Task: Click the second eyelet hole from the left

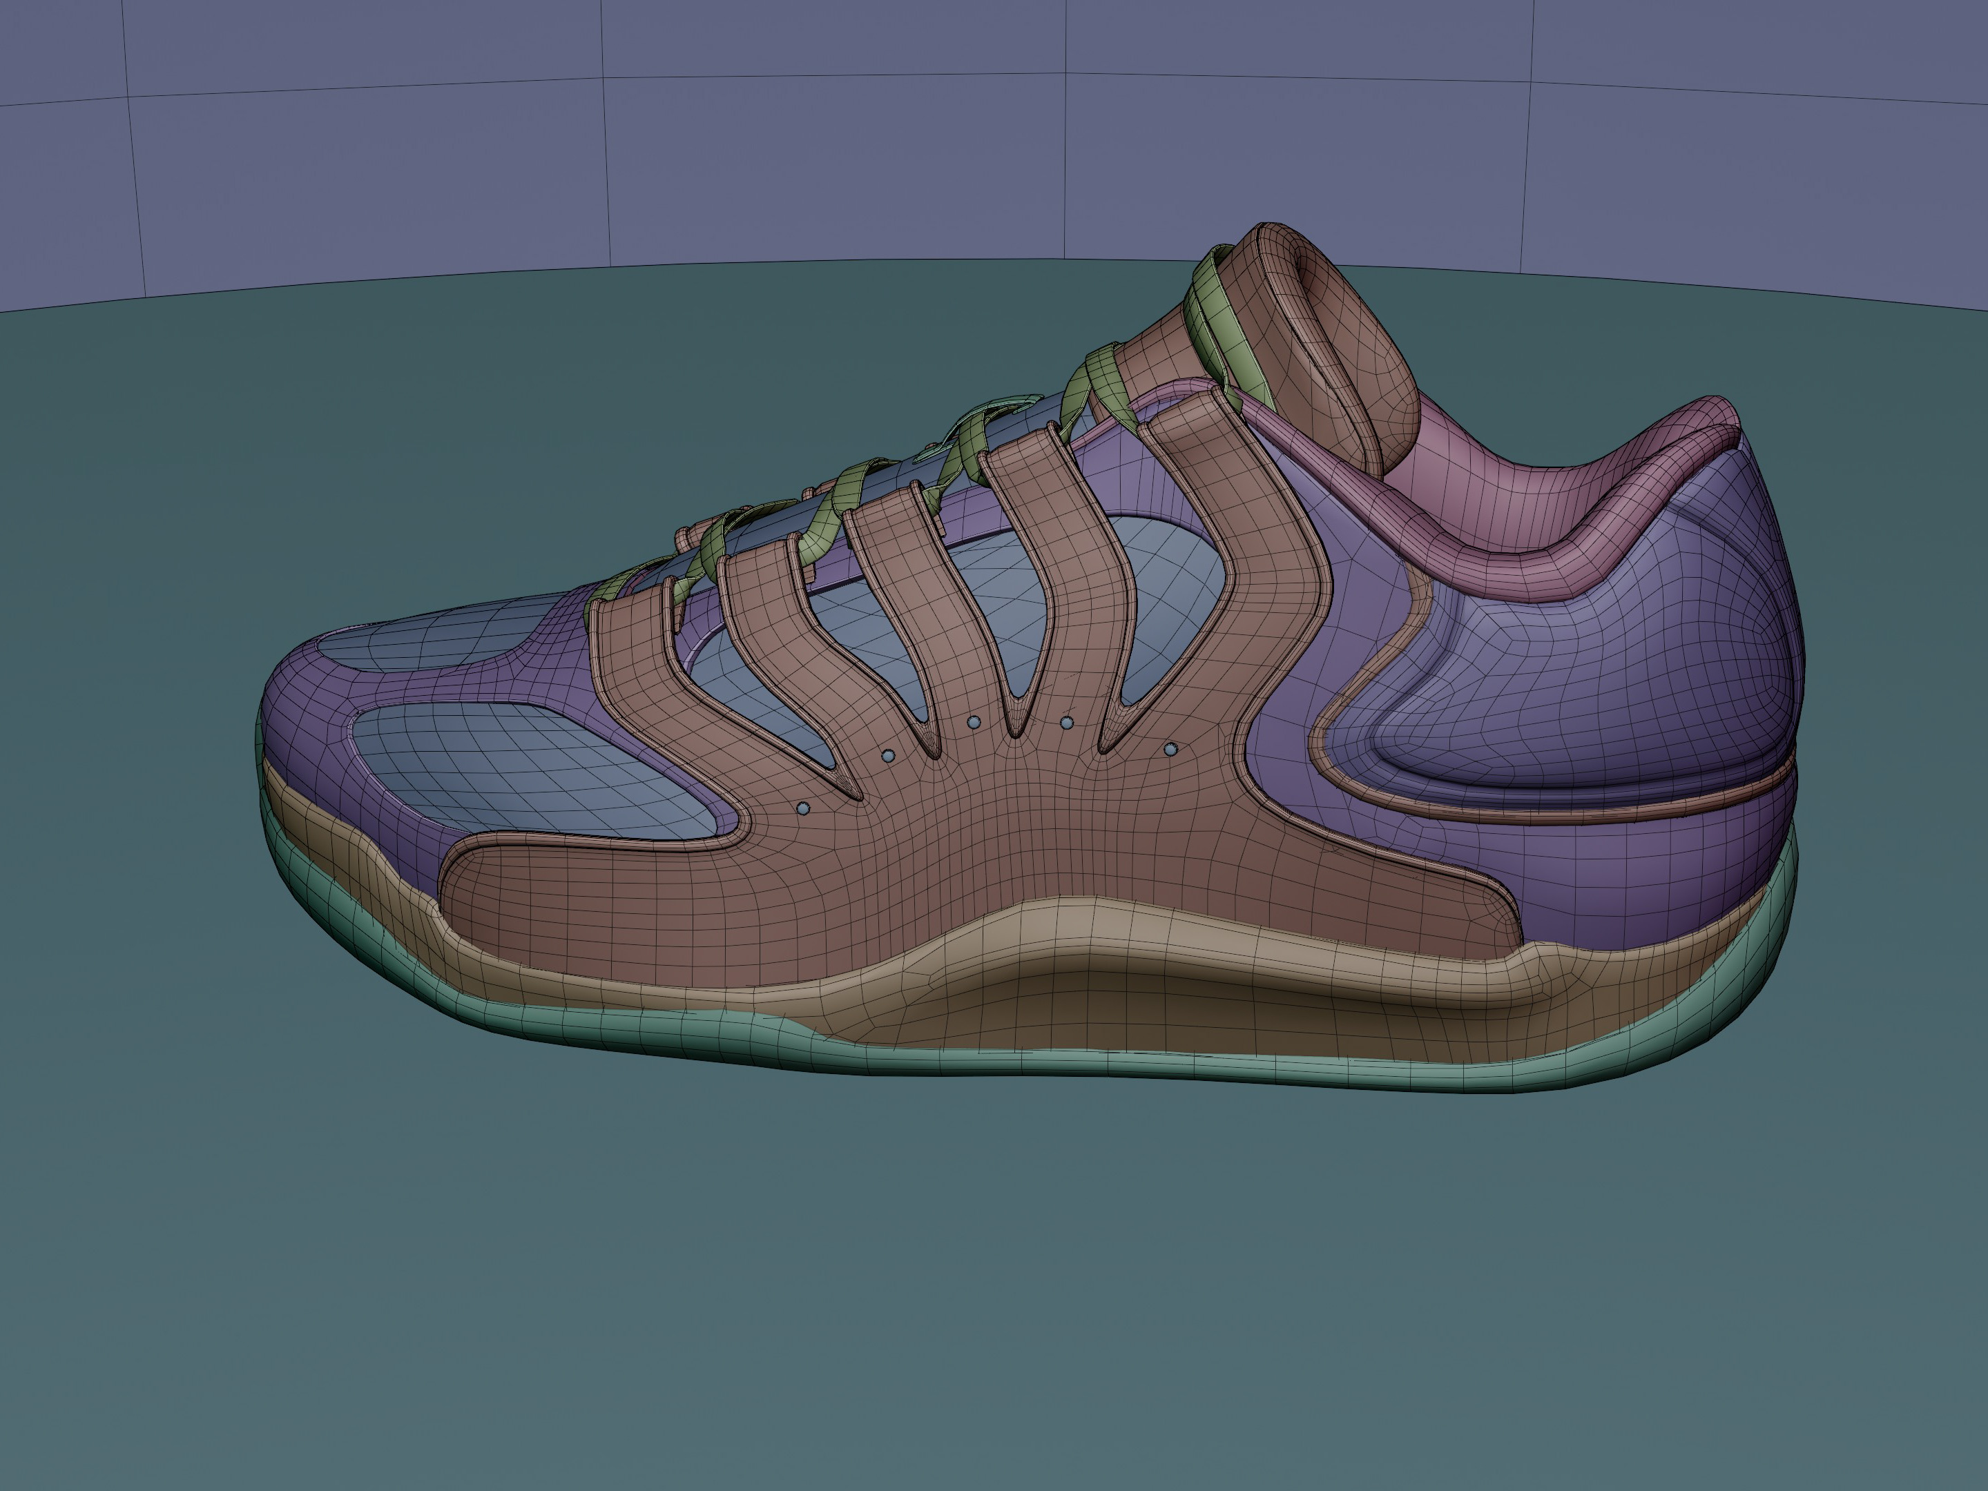Action: coord(888,757)
